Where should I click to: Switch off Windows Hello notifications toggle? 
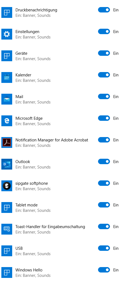point(104,270)
